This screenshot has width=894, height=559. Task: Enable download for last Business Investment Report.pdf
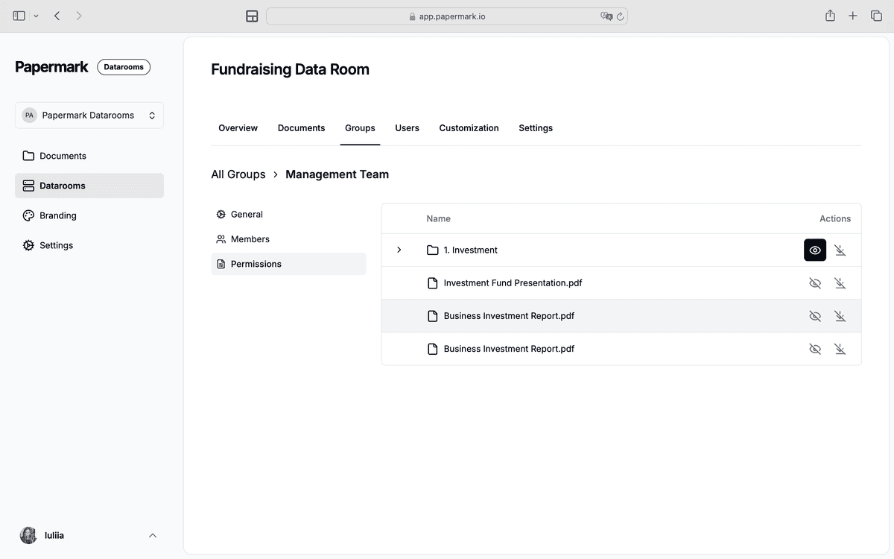pos(840,349)
